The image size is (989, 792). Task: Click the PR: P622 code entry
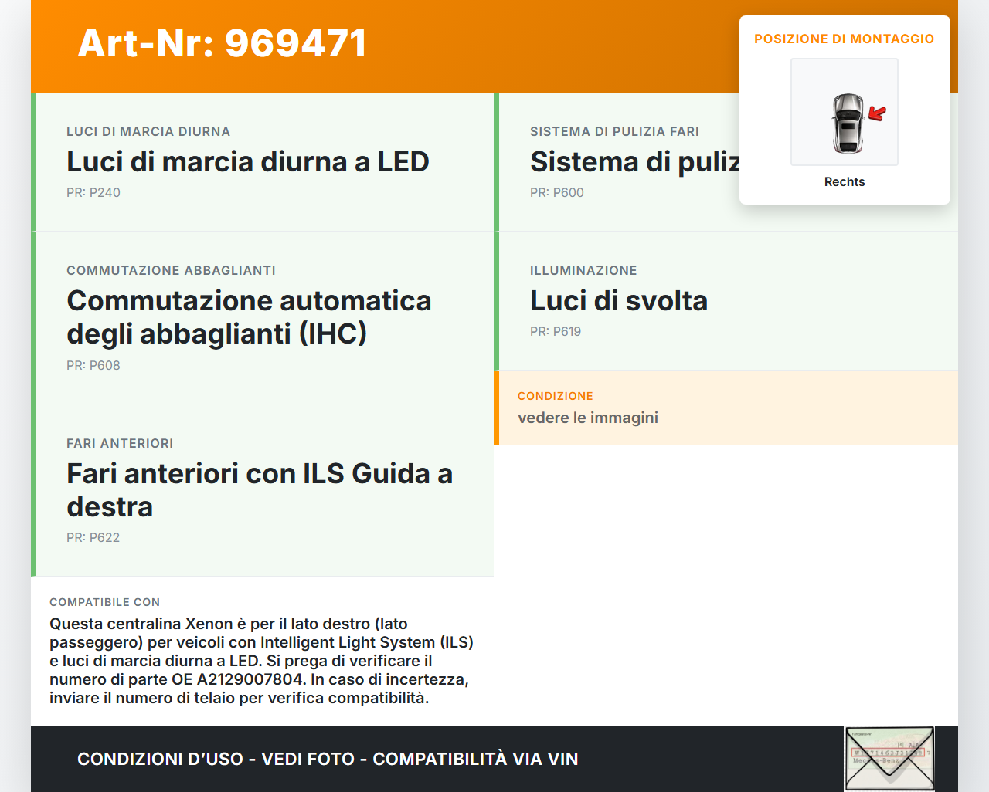pos(93,537)
